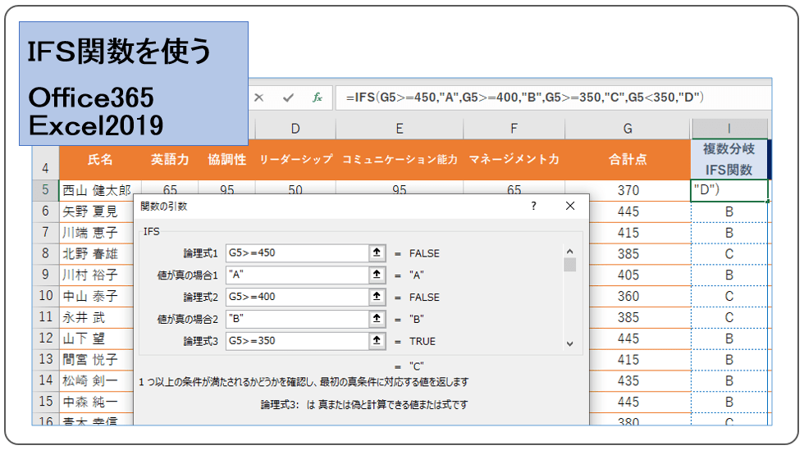Screen dimensions: 804x450
Task: Click the argument list scrollbar thumb
Action: pos(569,265)
